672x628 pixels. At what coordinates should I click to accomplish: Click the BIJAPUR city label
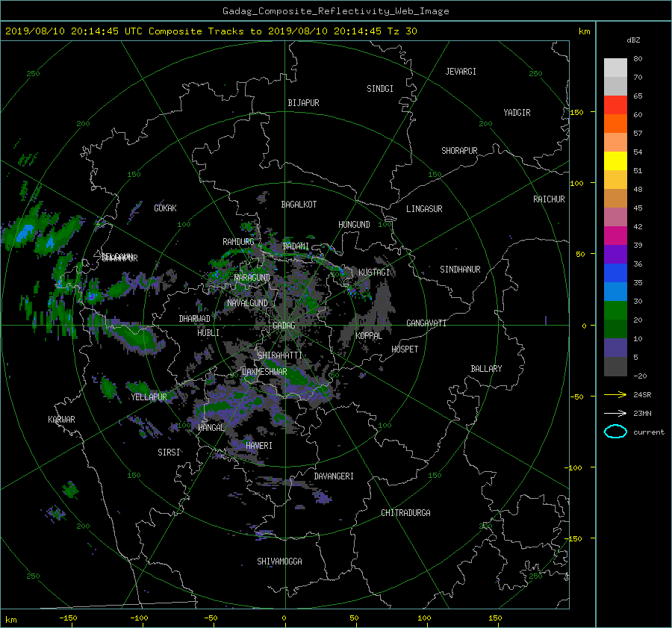coord(303,103)
